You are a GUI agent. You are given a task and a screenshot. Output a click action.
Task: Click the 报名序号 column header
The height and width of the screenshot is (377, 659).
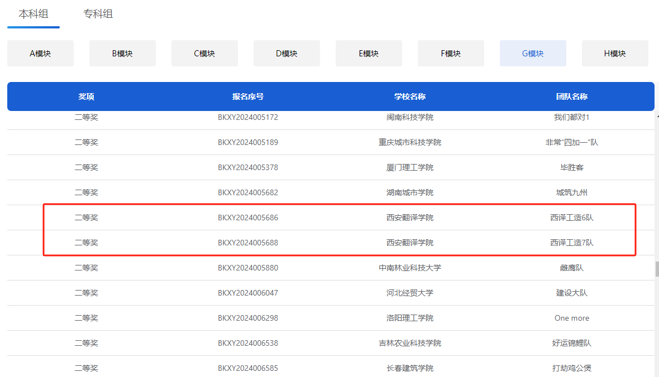[248, 96]
